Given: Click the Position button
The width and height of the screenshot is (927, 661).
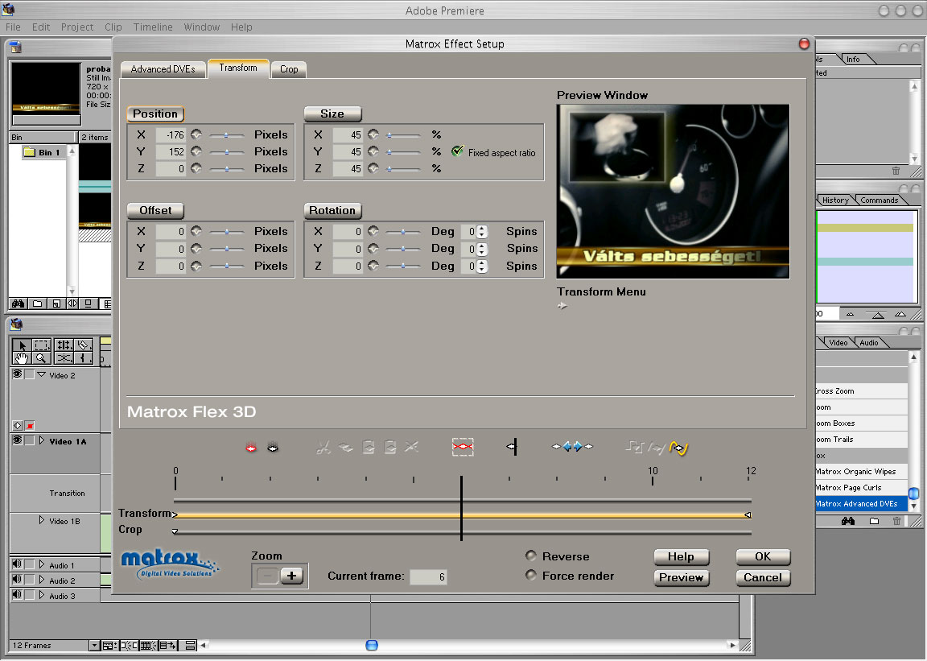Looking at the screenshot, I should 155,114.
